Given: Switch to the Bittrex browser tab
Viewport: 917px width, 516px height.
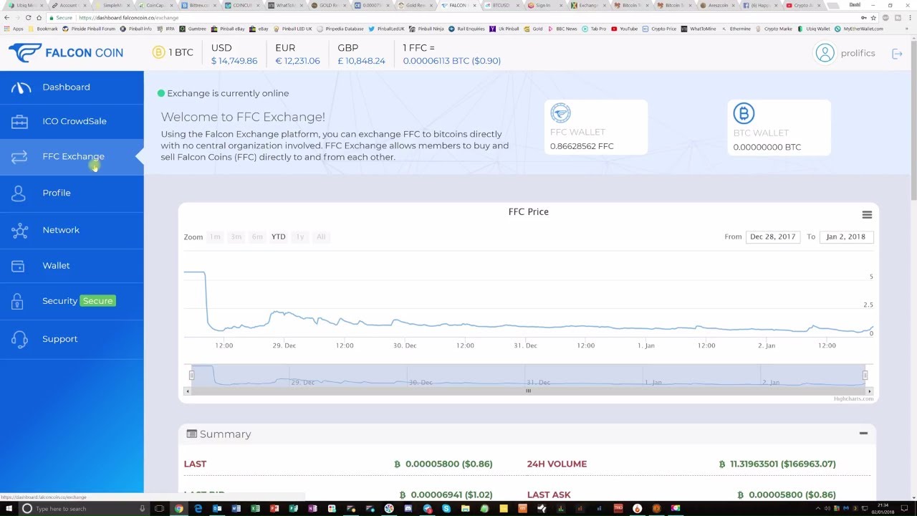Looking at the screenshot, I should point(199,5).
